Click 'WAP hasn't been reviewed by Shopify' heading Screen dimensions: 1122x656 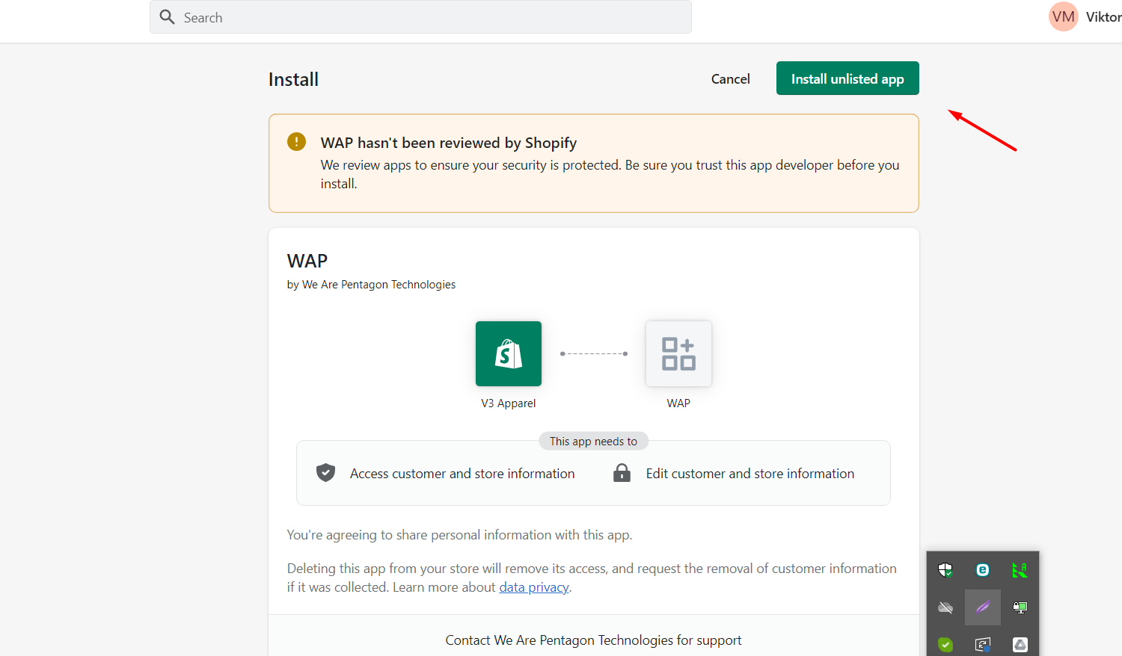(449, 143)
